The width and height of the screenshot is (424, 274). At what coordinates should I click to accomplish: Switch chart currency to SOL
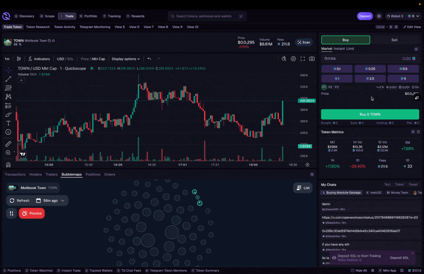tap(70, 59)
